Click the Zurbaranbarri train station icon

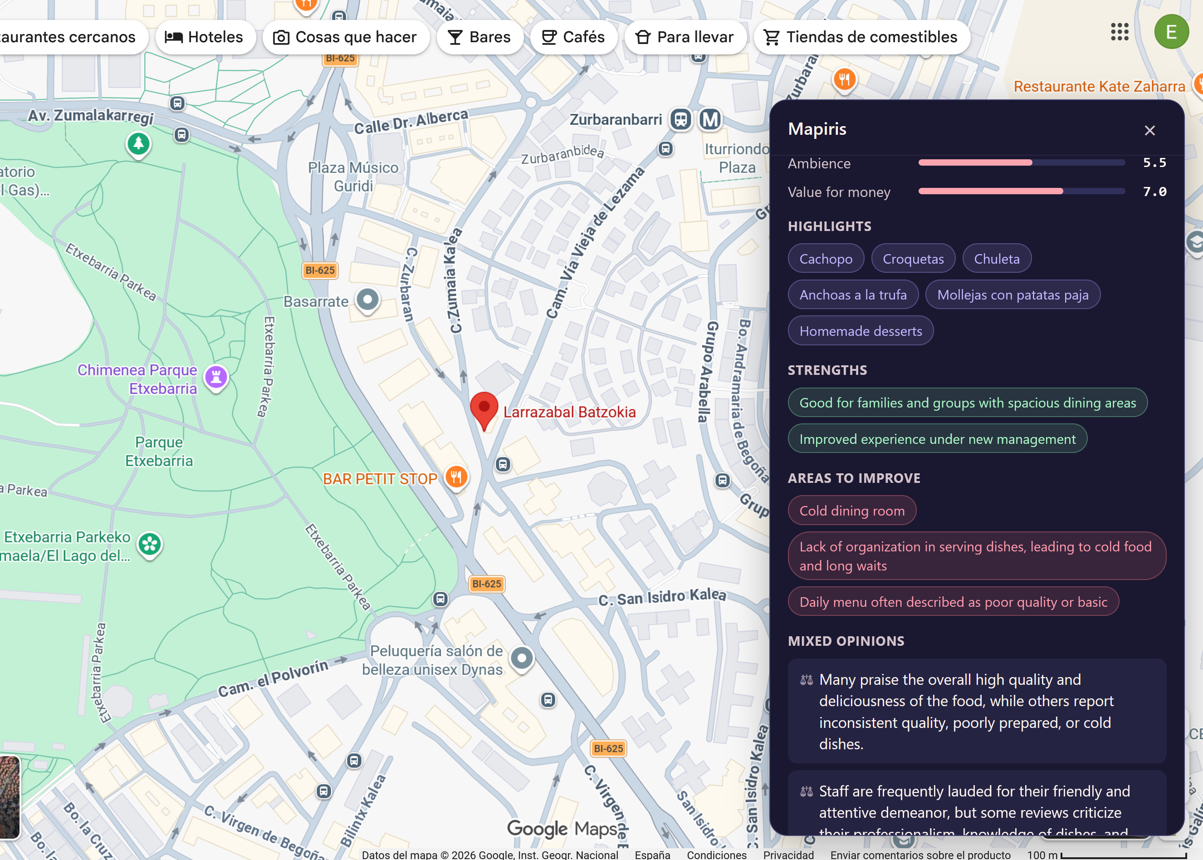680,120
